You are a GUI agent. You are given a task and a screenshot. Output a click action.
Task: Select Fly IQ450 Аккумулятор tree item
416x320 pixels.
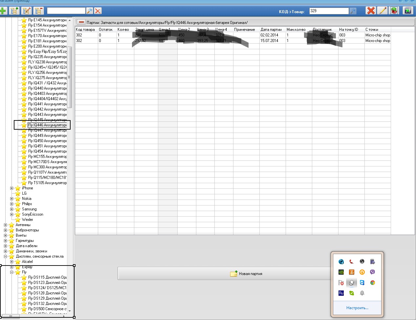tap(47, 141)
